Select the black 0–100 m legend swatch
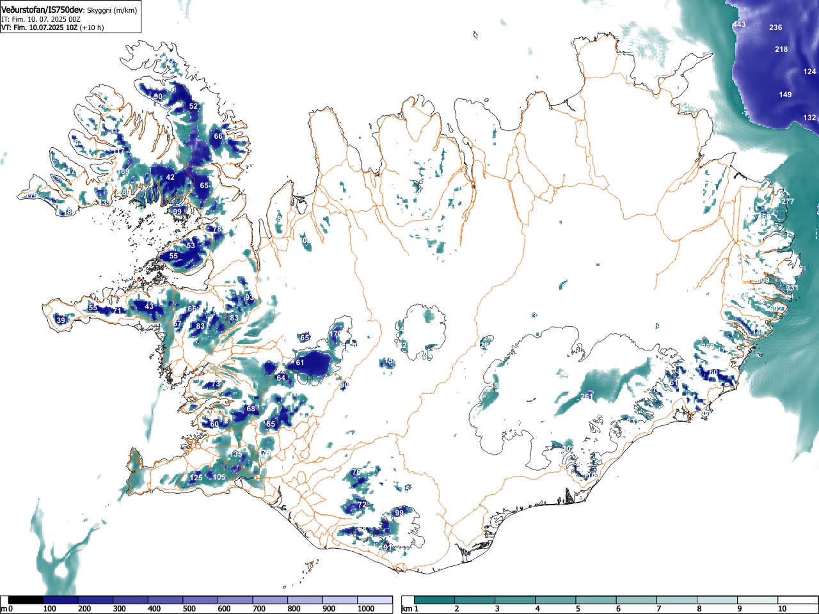 tap(26, 600)
